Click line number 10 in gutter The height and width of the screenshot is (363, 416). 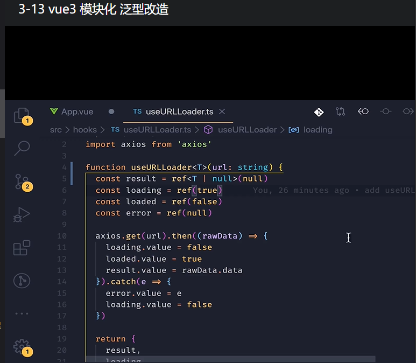62,236
